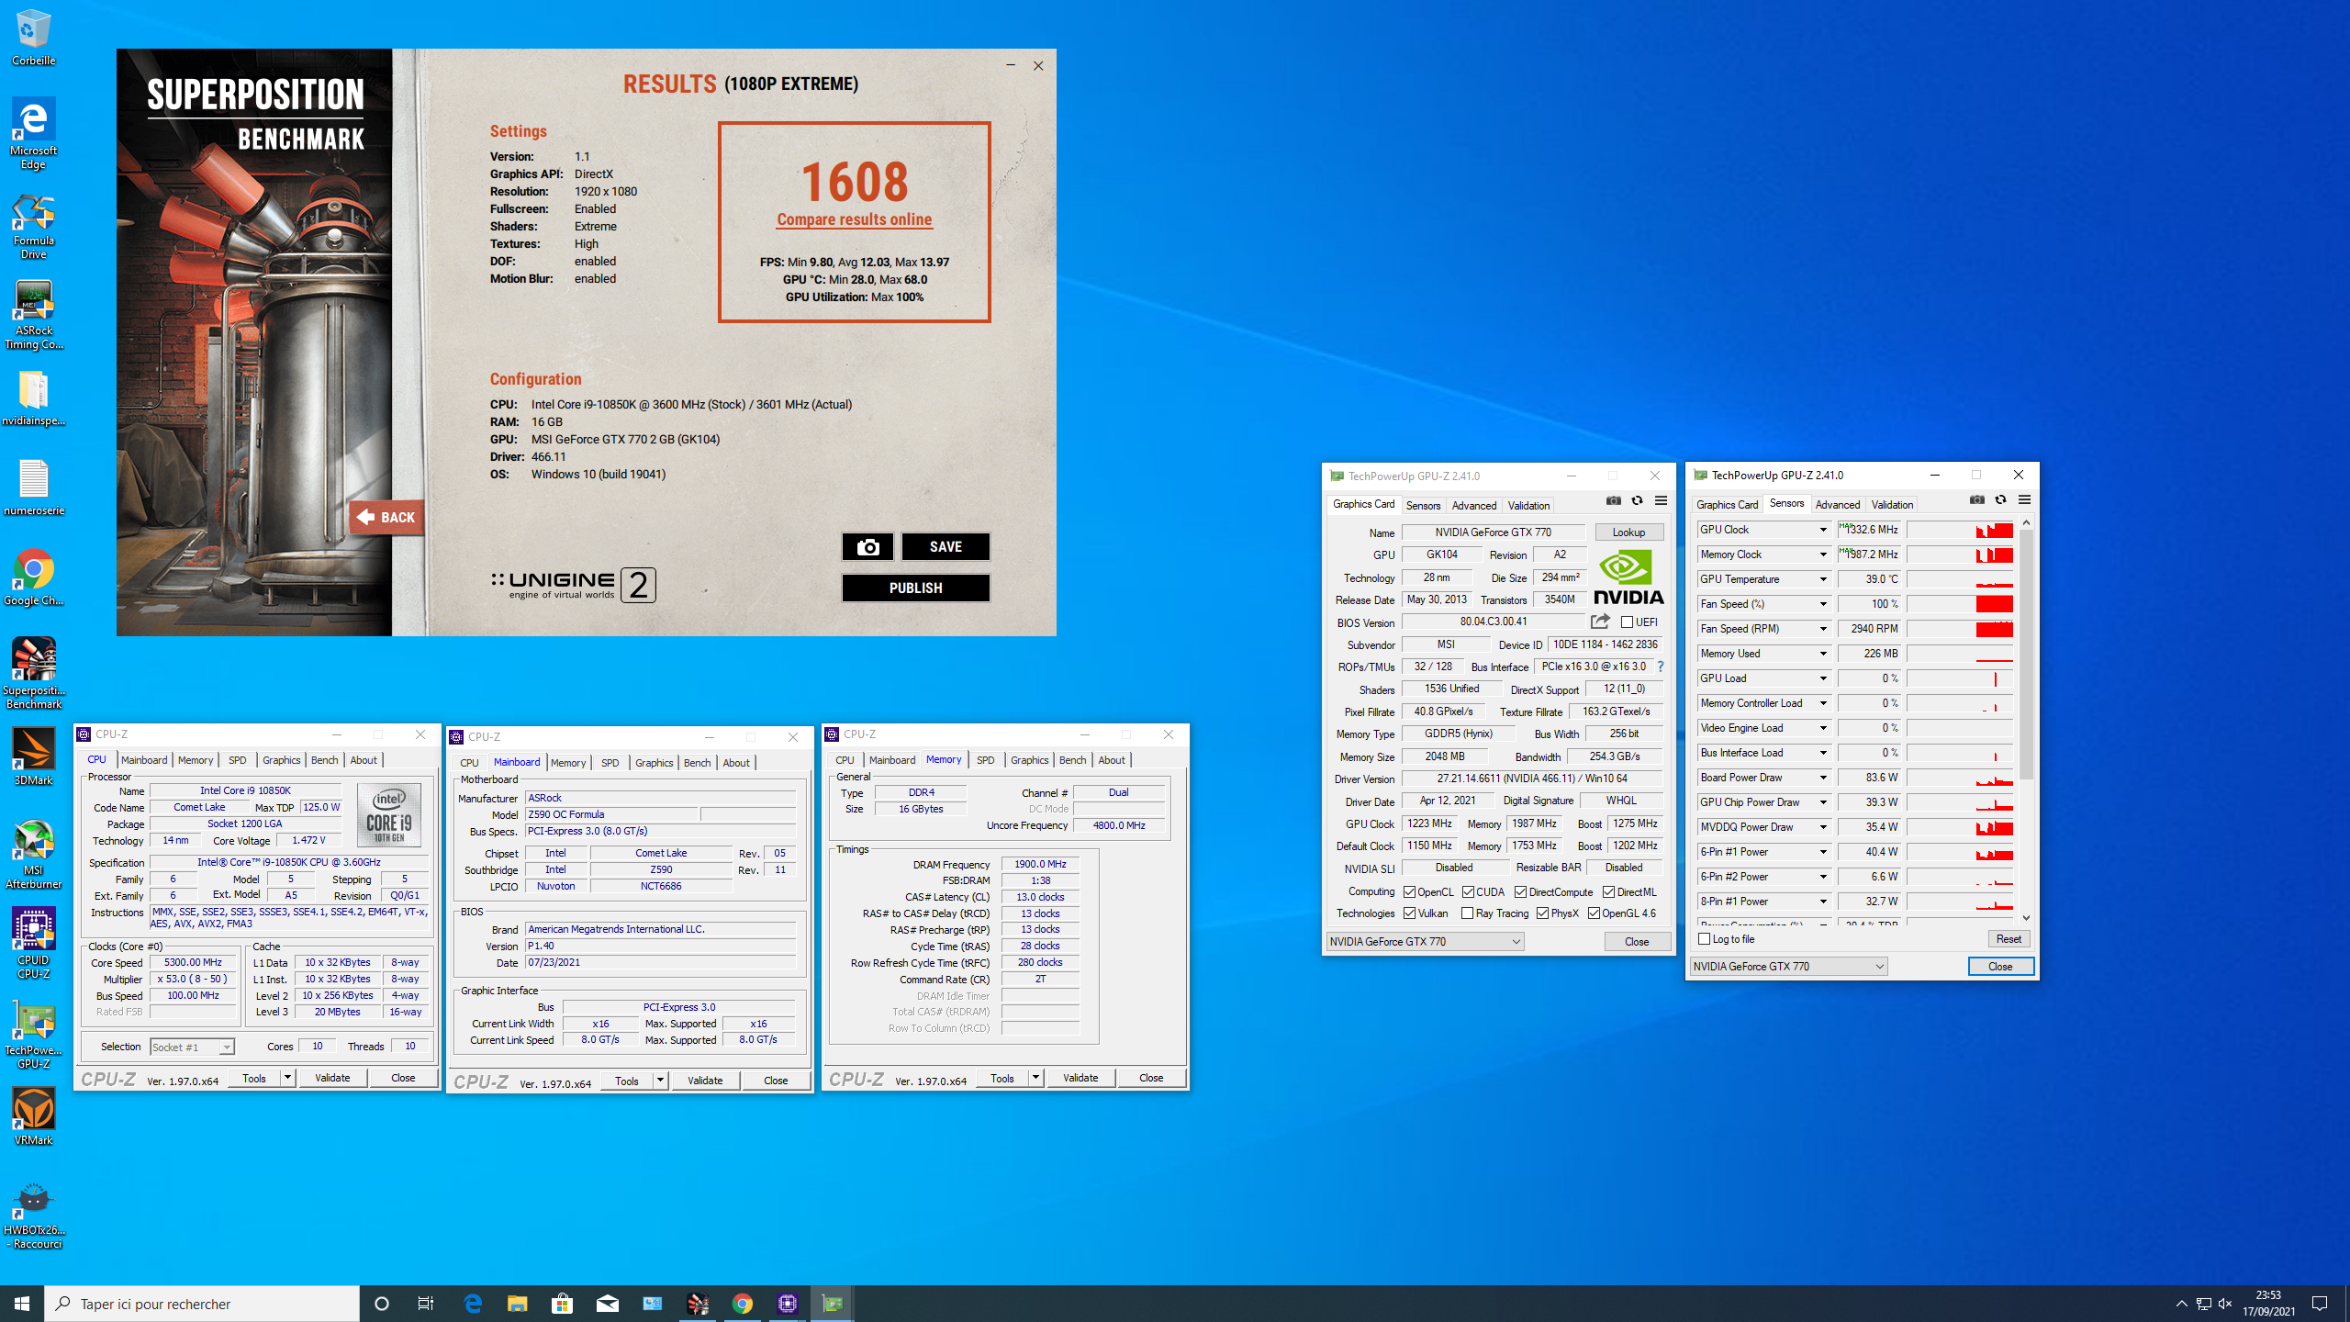Screen dimensions: 2350x1322
Task: Launch Google Chrome from the desktop
Action: click(33, 577)
